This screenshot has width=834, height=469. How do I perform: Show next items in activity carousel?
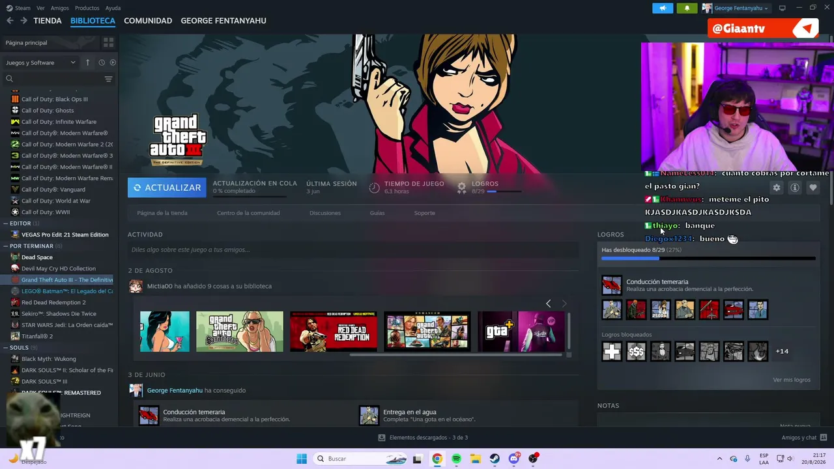tap(564, 304)
